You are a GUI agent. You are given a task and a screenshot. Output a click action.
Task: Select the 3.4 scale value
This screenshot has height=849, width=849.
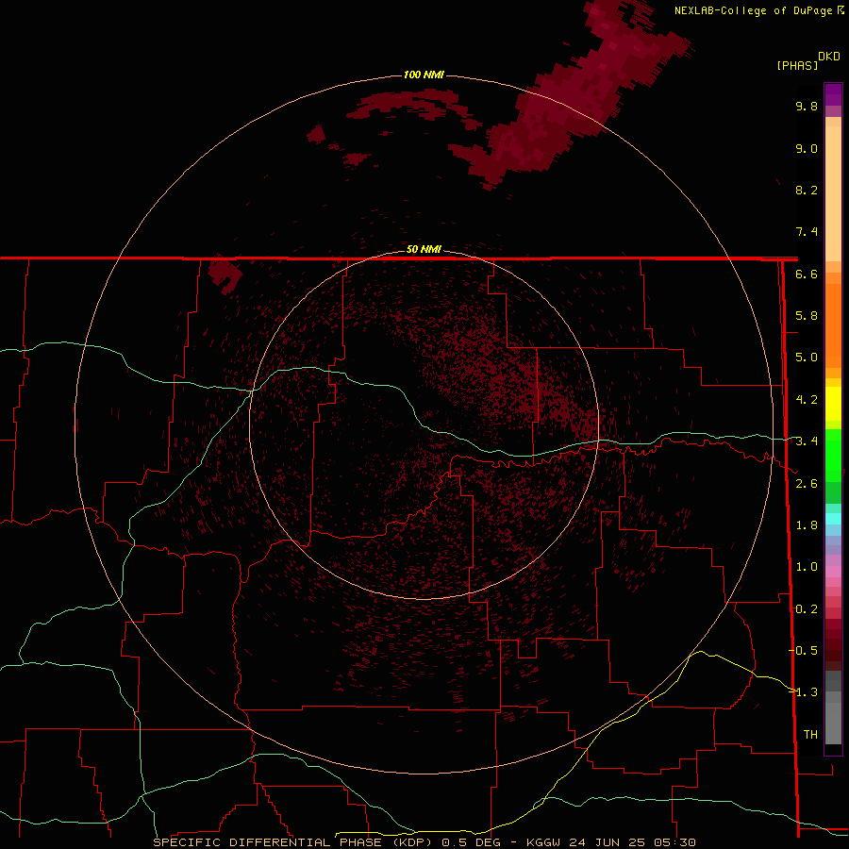pyautogui.click(x=807, y=441)
